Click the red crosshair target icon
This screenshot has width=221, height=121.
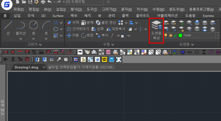[27, 59]
